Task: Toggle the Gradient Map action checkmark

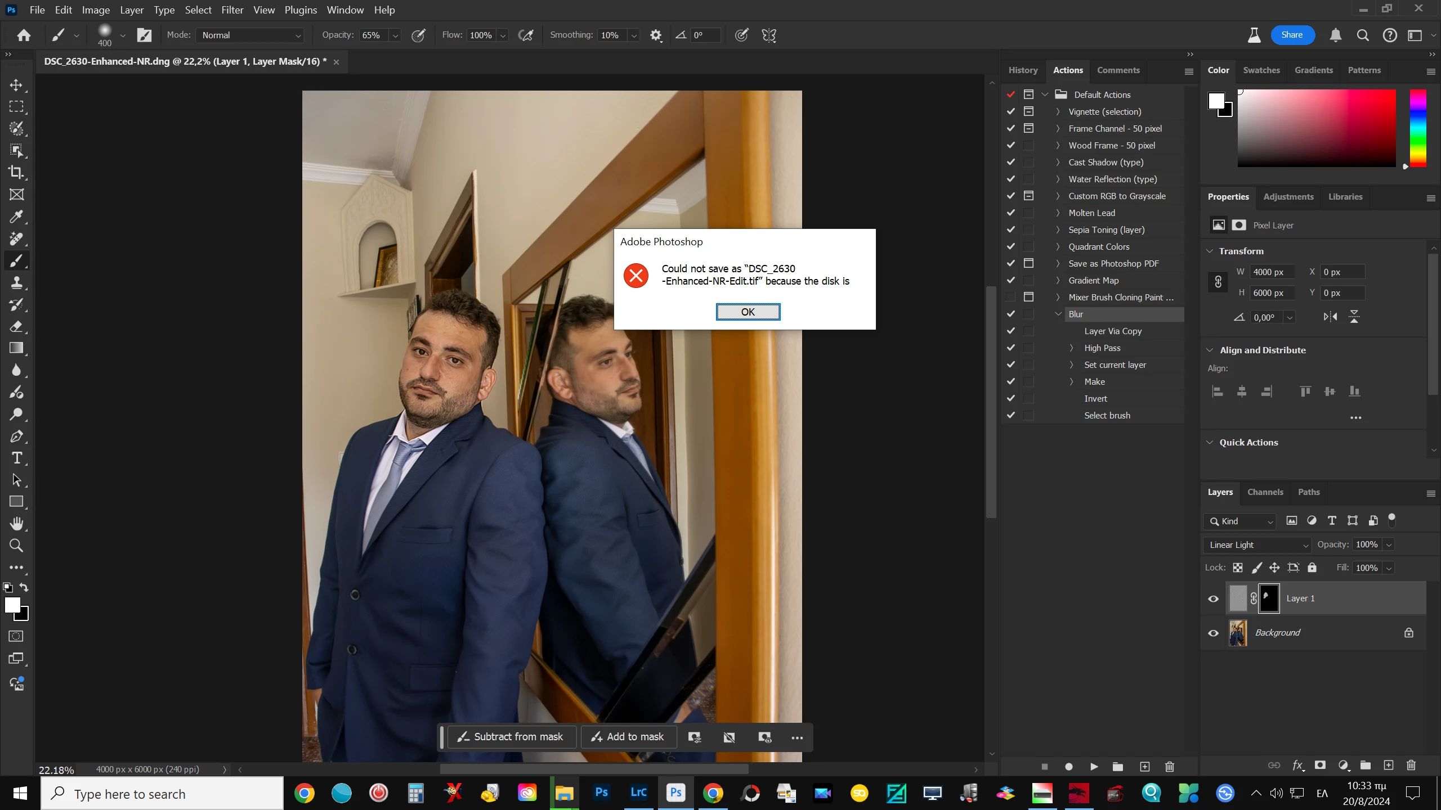Action: (1011, 280)
